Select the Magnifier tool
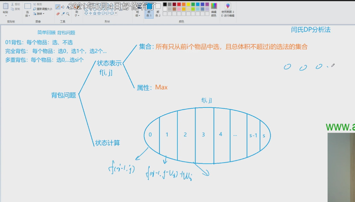Image resolution: width=355 pixels, height=202 pixels. (x=68, y=14)
